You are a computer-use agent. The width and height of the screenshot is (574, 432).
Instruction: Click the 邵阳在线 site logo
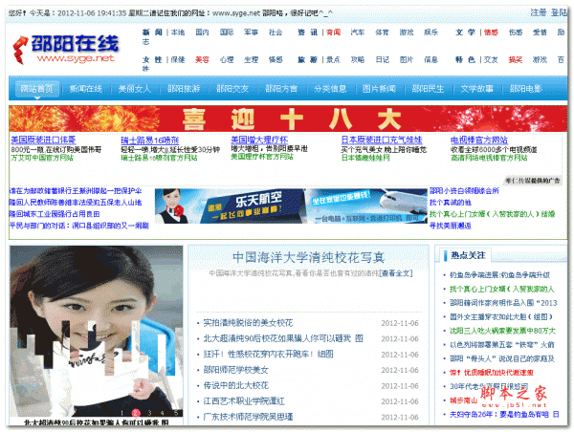coord(65,50)
